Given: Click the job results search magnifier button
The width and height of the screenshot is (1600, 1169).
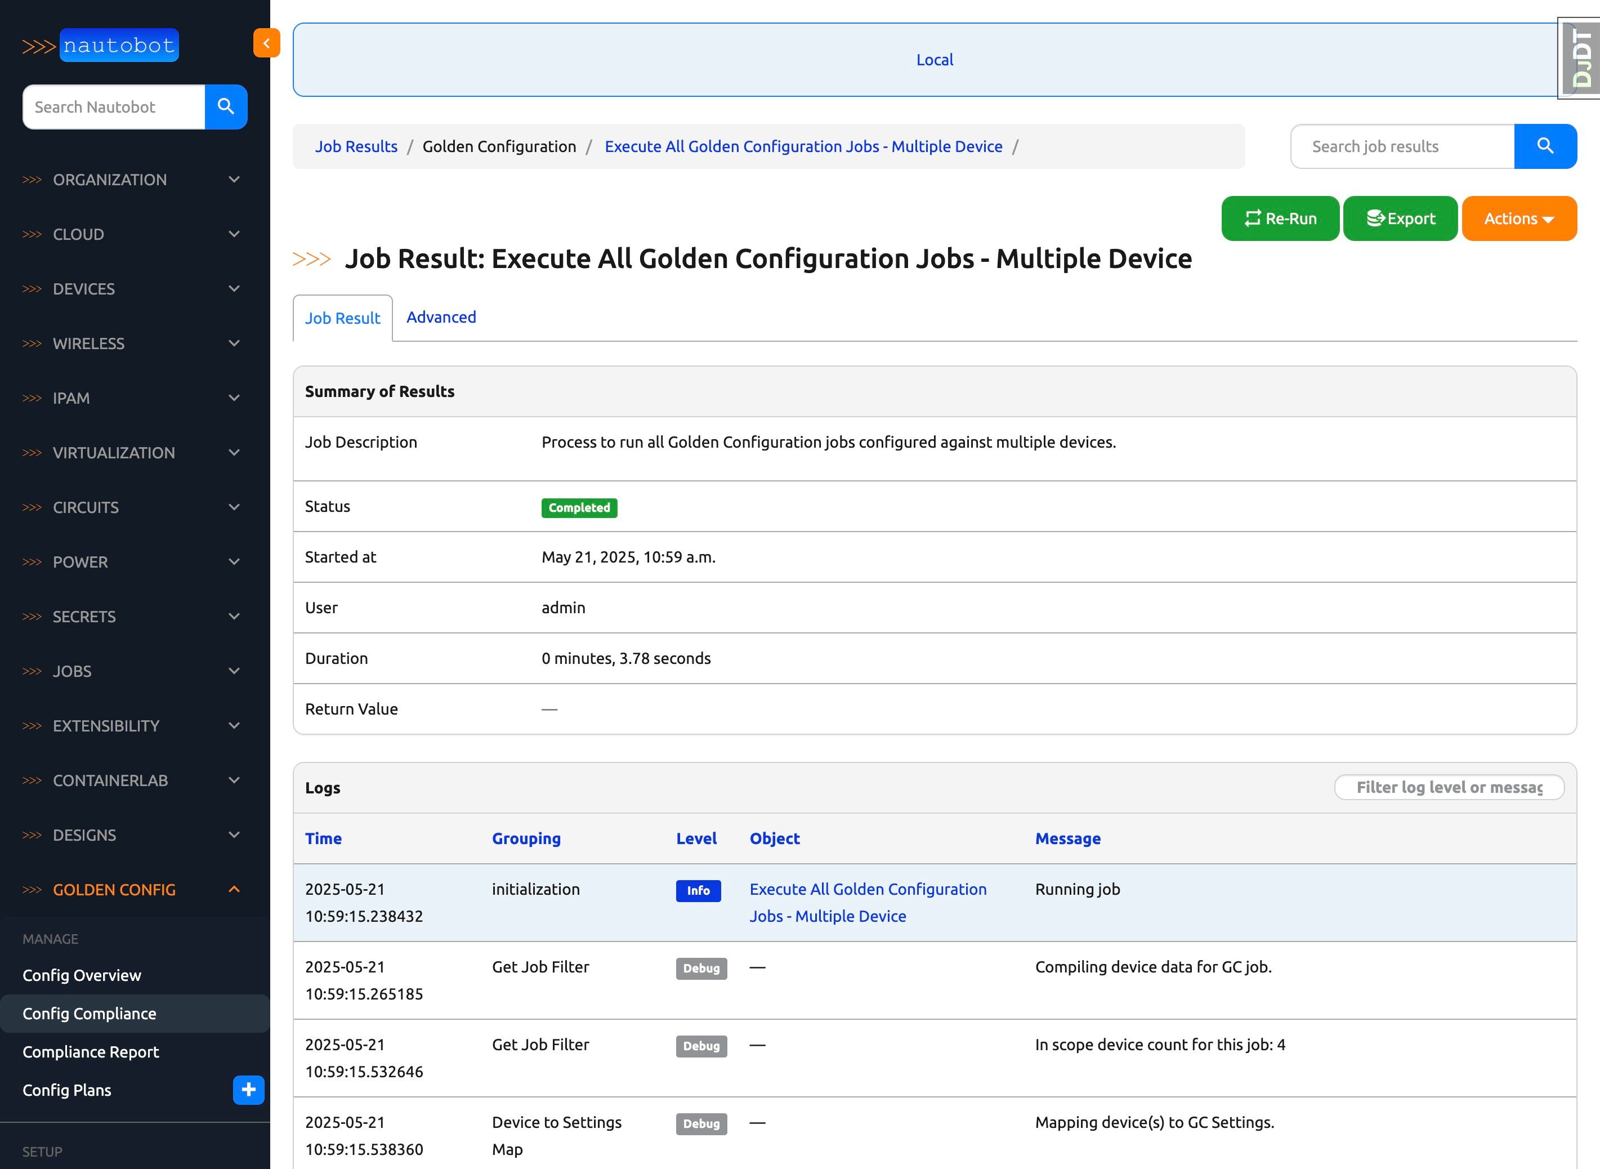Looking at the screenshot, I should pos(1545,146).
